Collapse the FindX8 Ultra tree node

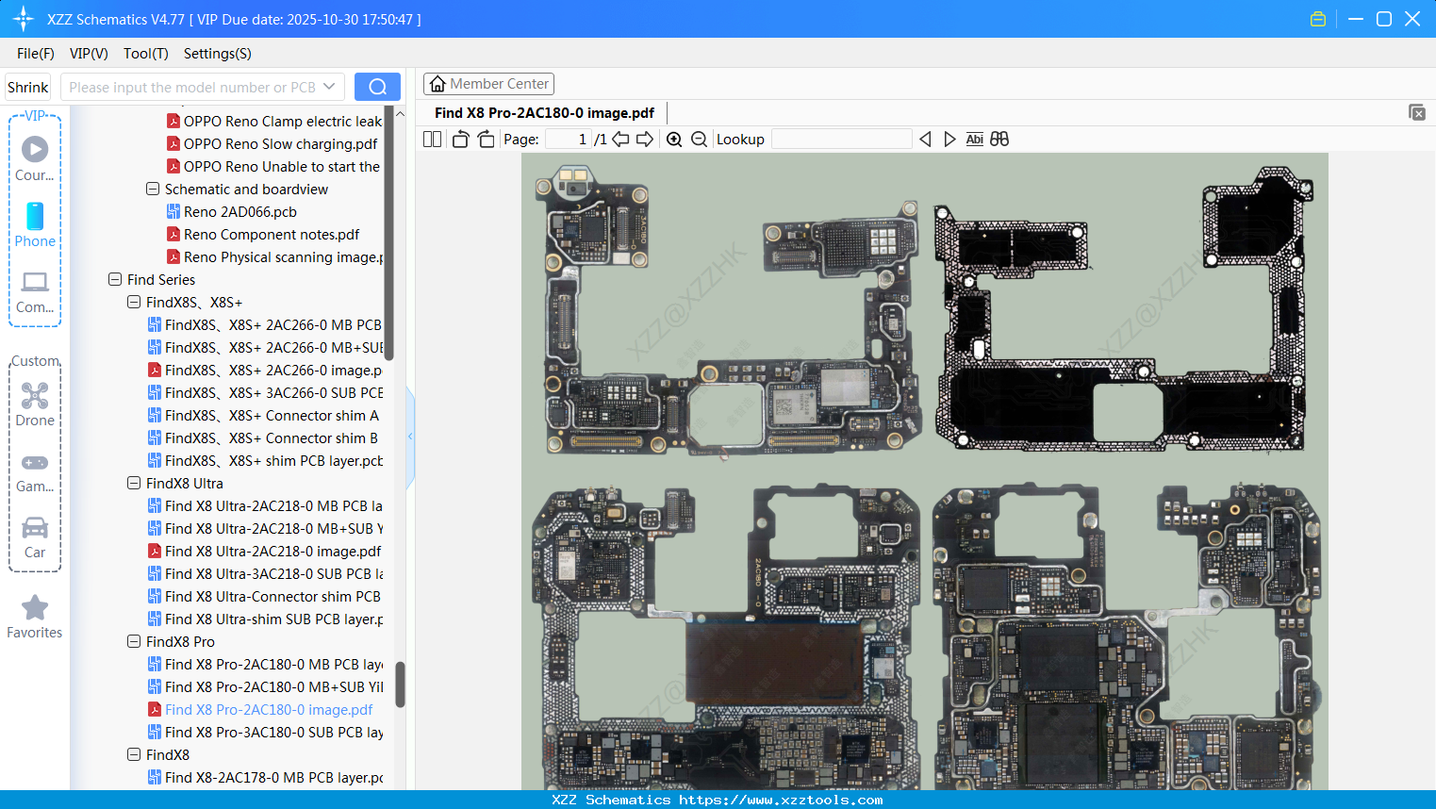click(134, 484)
